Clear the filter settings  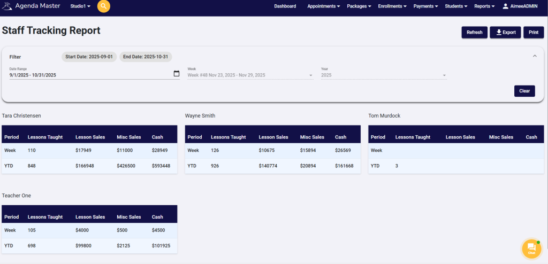(x=524, y=91)
